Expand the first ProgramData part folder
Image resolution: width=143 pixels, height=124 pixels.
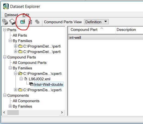click(x=15, y=46)
